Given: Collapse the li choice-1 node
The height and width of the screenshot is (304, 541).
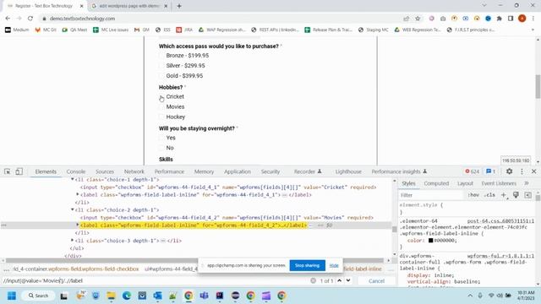Looking at the screenshot, I should [x=73, y=179].
